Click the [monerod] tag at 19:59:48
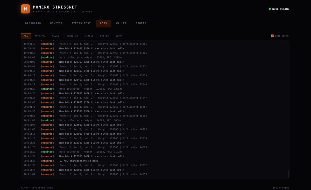The height and width of the screenshot is (190, 311). 47,44
